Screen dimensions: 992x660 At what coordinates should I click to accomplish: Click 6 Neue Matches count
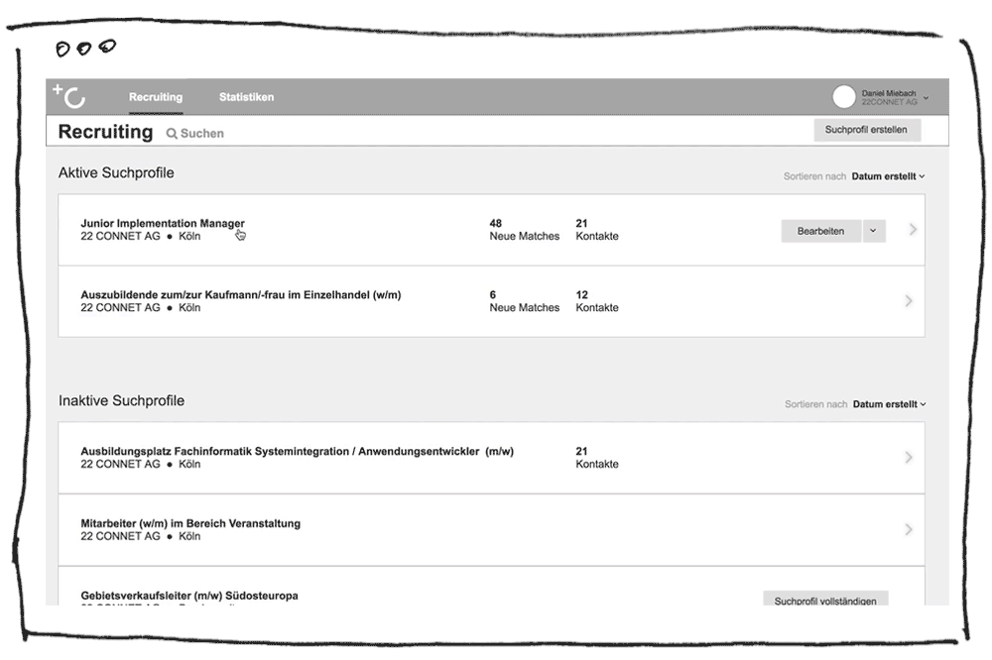(x=524, y=301)
